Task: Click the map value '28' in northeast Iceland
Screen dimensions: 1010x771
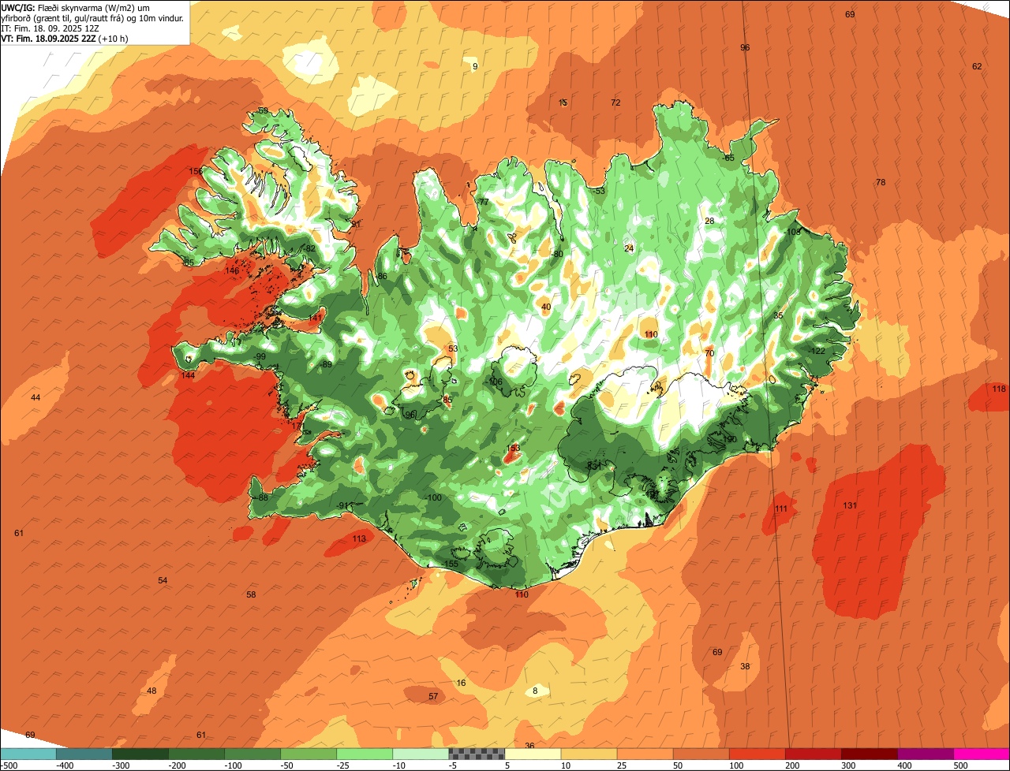Action: 709,222
